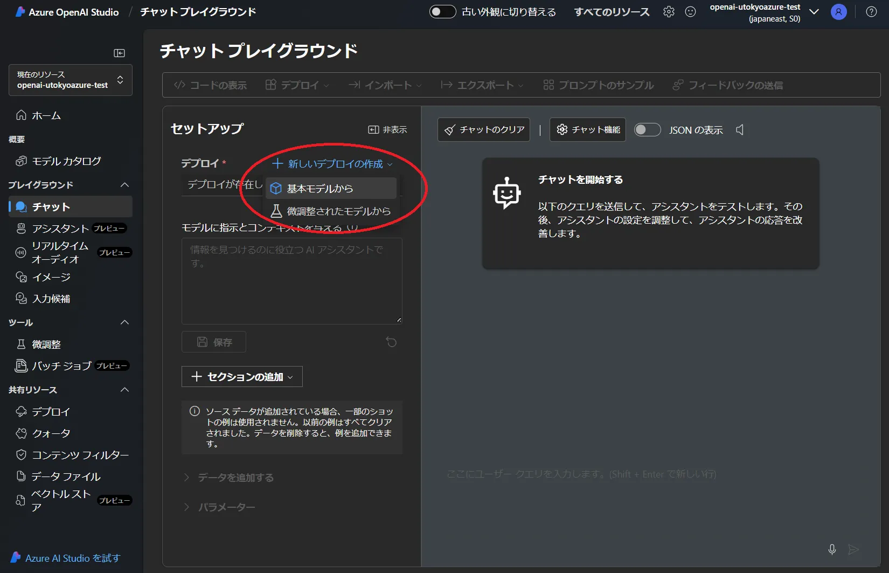Expand the セクションの追加 dropdown
The height and width of the screenshot is (573, 889).
tap(242, 377)
